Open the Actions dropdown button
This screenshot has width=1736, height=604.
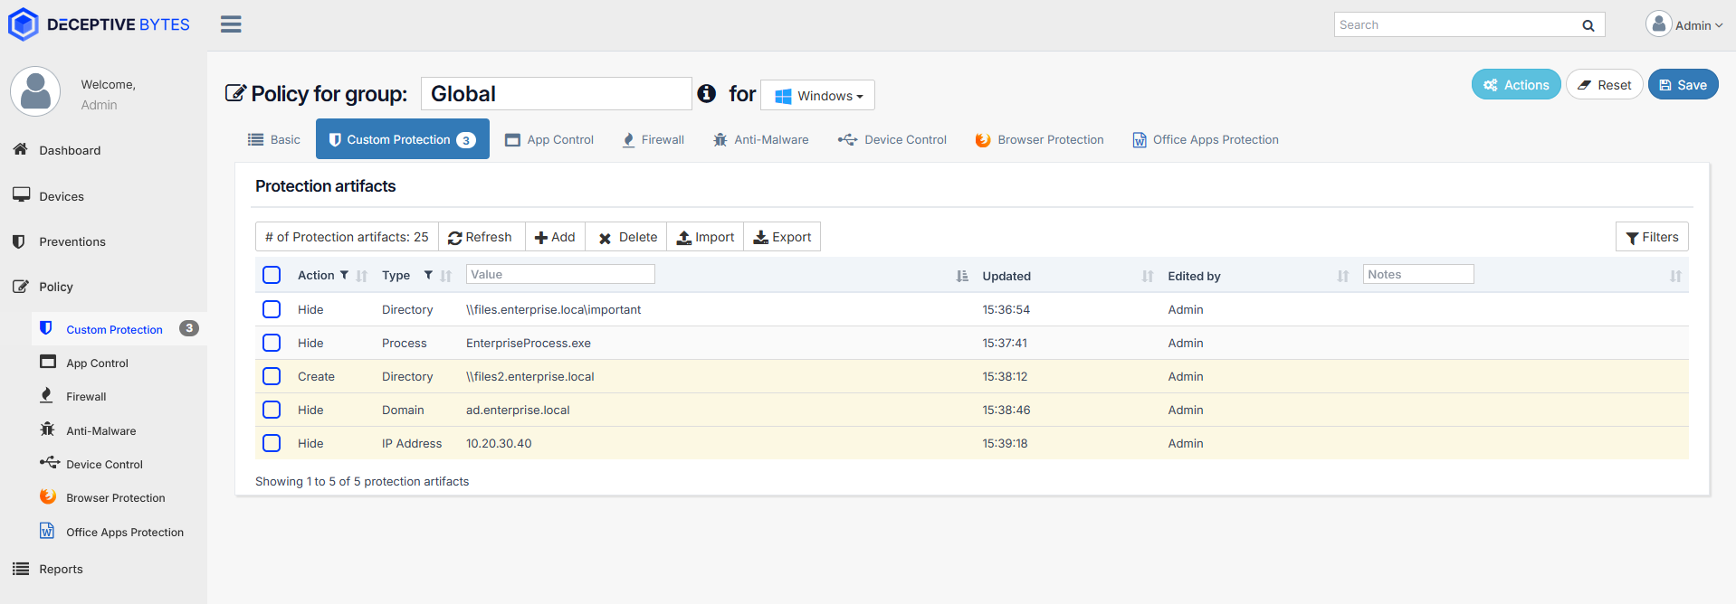[1516, 85]
